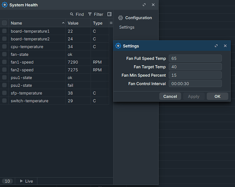Expand the Settings dialog to full size

216,46
